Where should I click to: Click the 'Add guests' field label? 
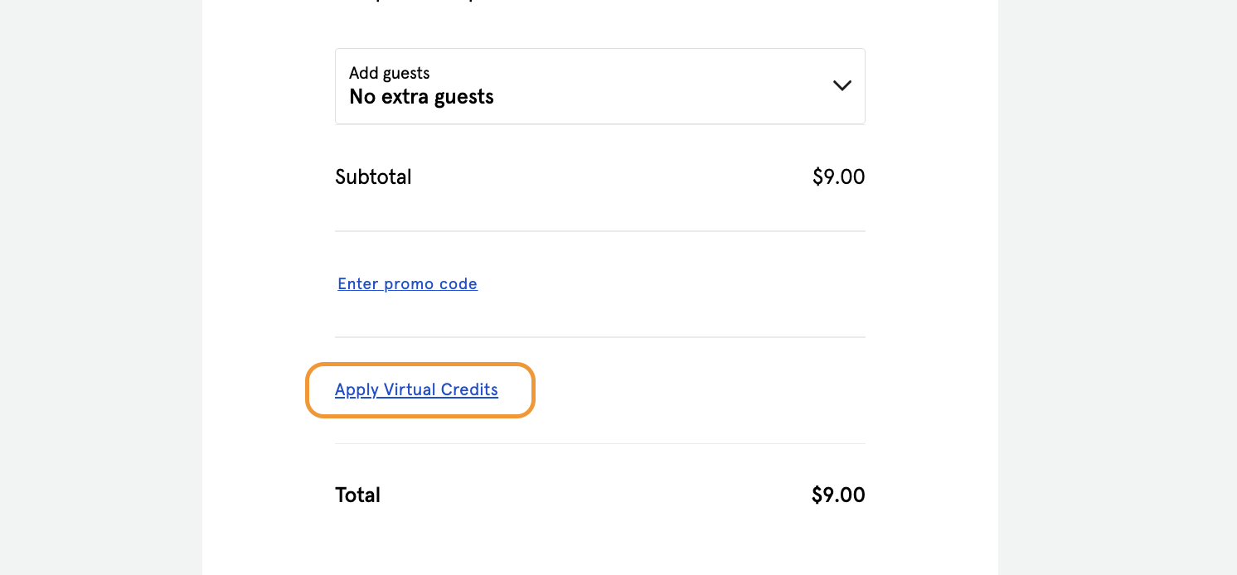[389, 73]
